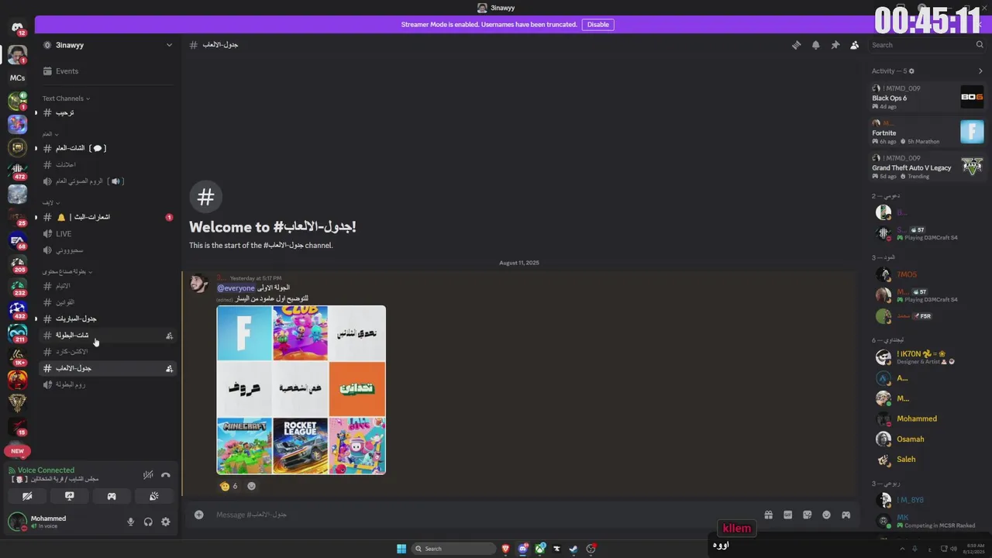Open the emoji picker
The height and width of the screenshot is (558, 992).
(x=826, y=515)
